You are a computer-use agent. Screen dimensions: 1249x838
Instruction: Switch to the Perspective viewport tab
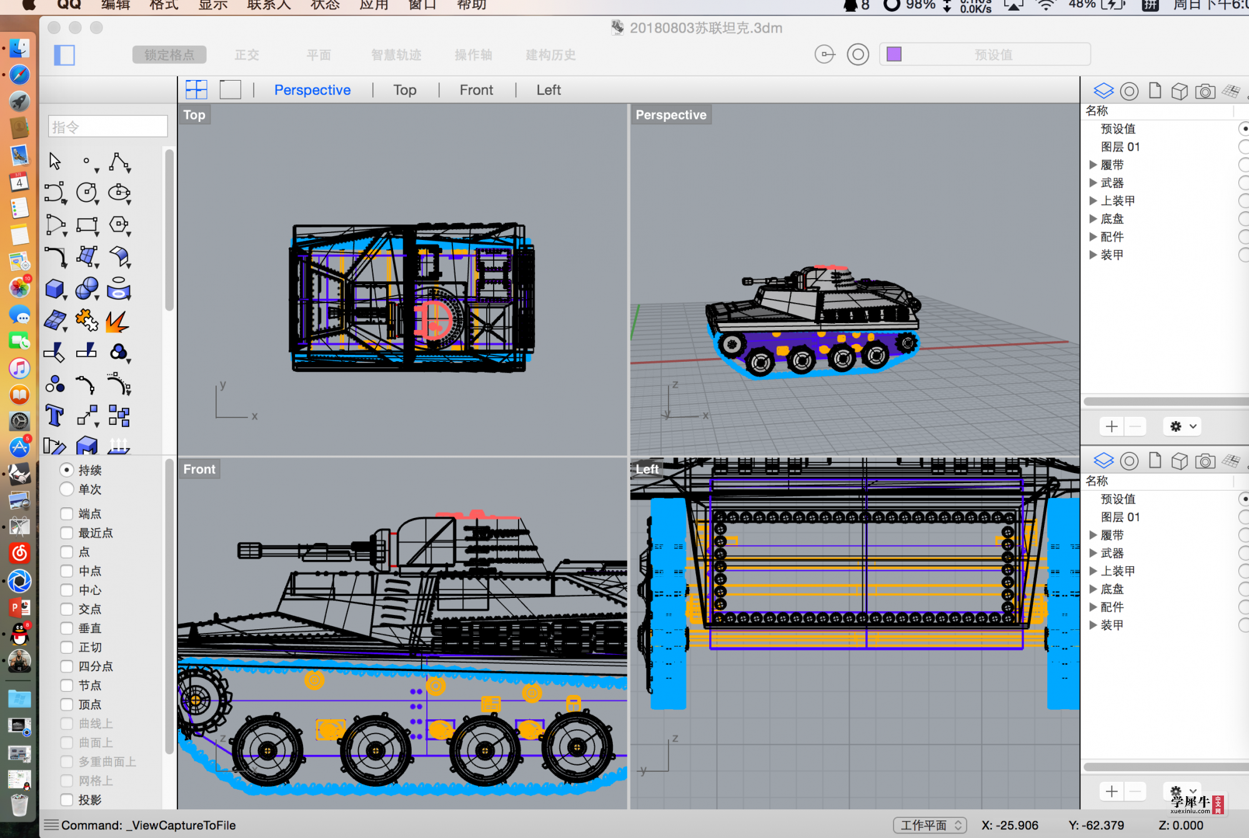point(312,90)
